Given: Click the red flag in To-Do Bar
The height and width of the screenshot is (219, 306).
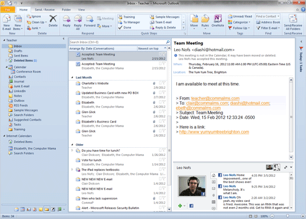Looking at the screenshot, I should [301, 48].
